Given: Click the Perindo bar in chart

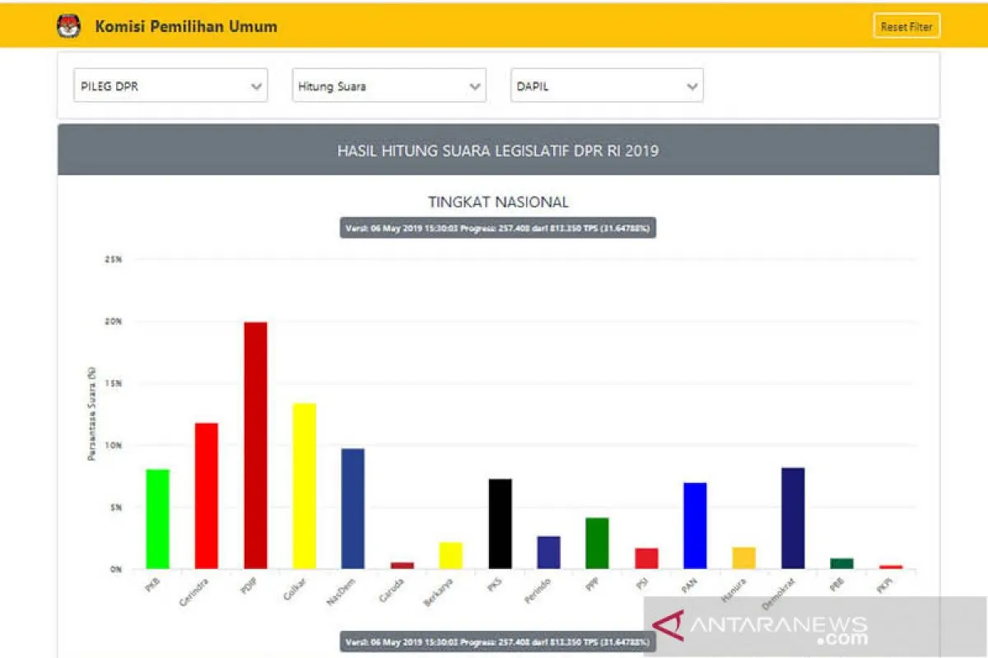Looking at the screenshot, I should 548,552.
